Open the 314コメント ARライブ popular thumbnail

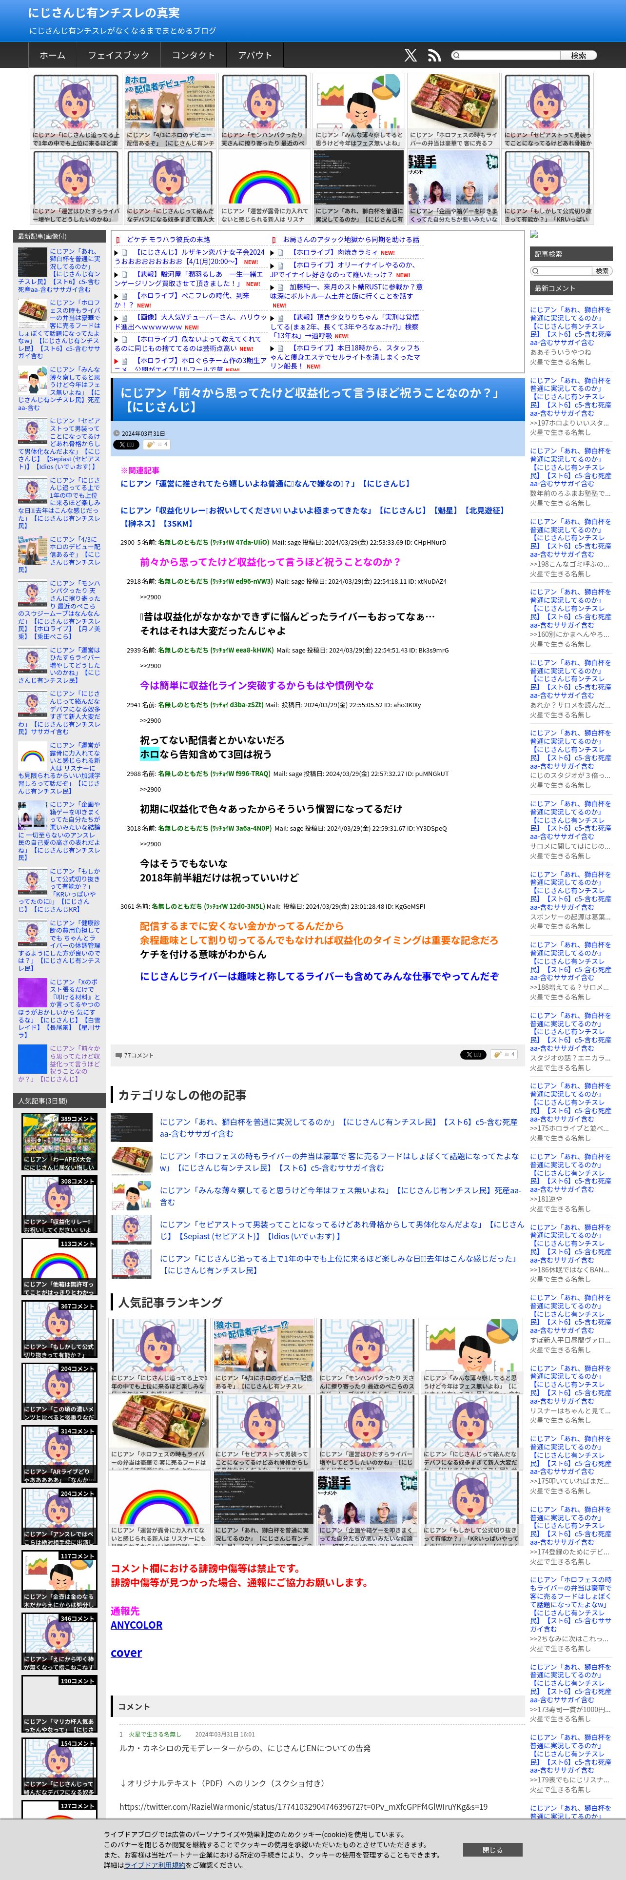click(x=59, y=1455)
